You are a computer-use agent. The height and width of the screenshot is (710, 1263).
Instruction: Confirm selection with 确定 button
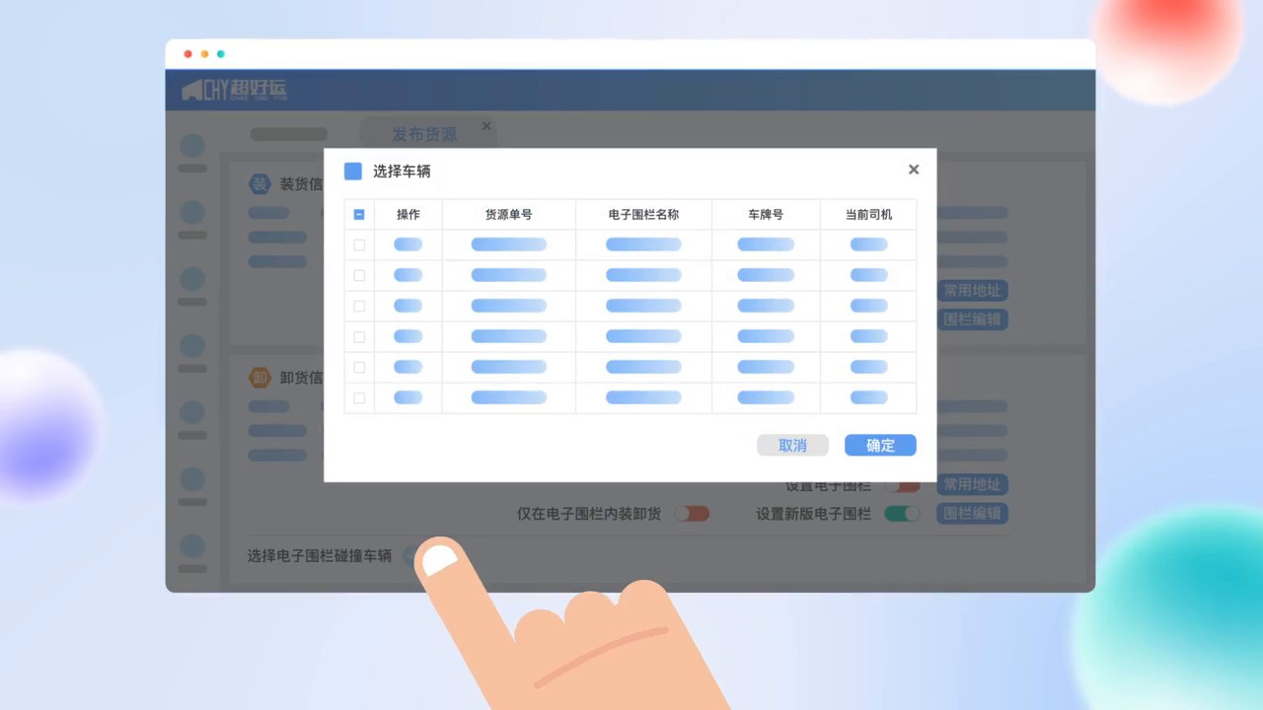[x=880, y=446]
